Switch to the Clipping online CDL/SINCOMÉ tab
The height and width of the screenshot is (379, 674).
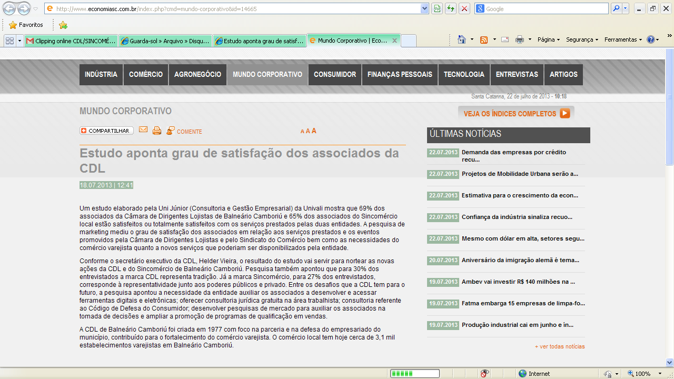71,41
